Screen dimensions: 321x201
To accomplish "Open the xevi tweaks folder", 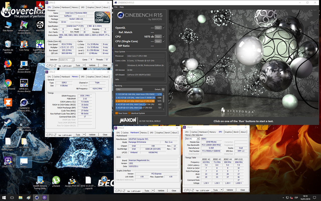I will tap(24, 143).
